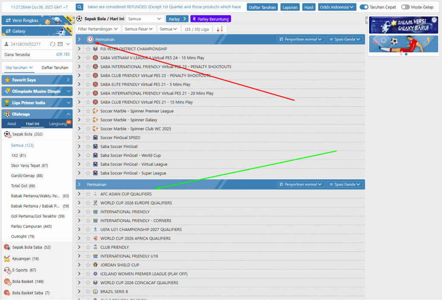Select Skor Yang Tepat market link
This screenshot has height=300, width=442.
coord(29,166)
